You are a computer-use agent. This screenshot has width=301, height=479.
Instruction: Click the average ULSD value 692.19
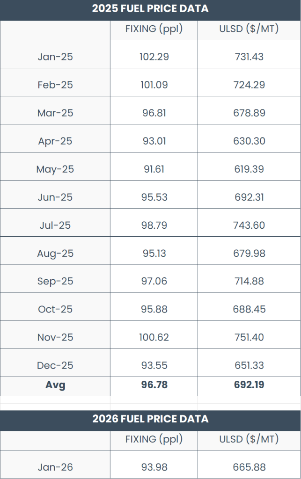coord(249,385)
